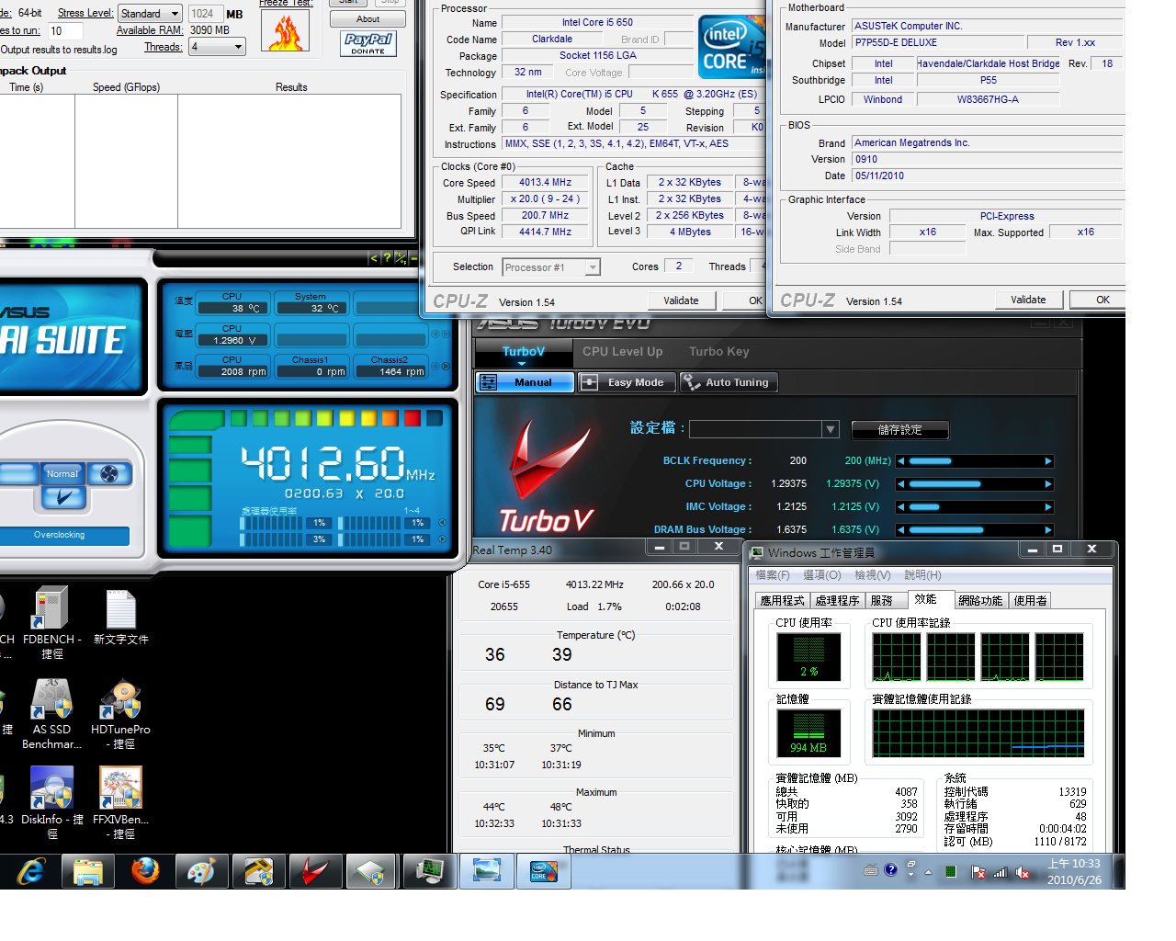Increase IMC Voltage with the right arrow

pyautogui.click(x=1048, y=507)
